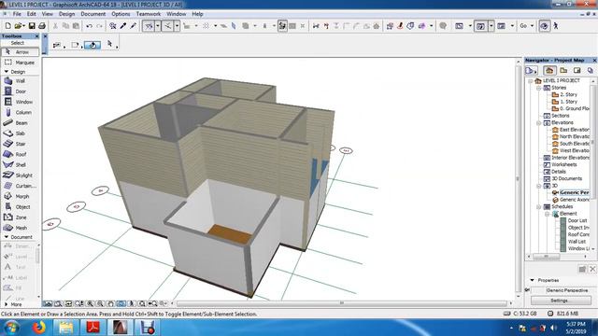Collapse the Stories tree node

[539, 88]
